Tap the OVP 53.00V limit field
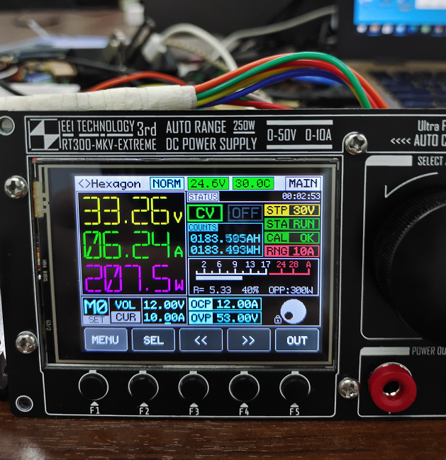This screenshot has height=460, width=446. 225,318
